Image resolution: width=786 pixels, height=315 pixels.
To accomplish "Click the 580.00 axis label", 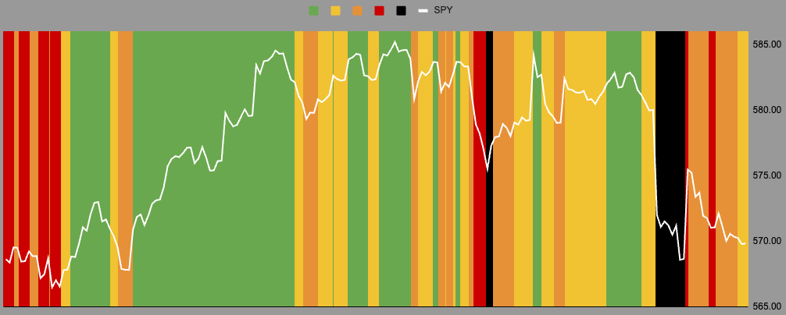I will click(x=766, y=110).
